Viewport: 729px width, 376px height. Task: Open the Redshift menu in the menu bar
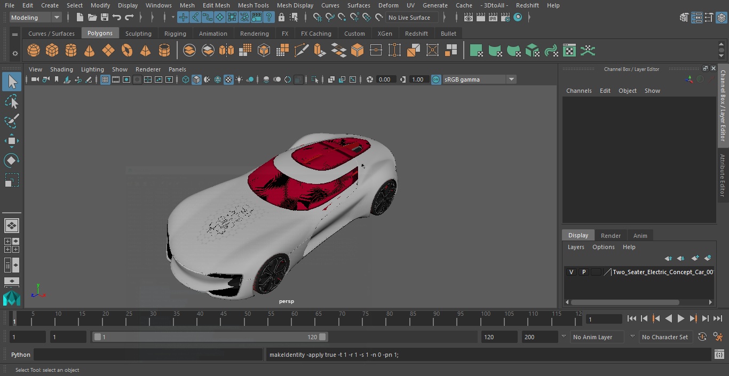coord(527,5)
